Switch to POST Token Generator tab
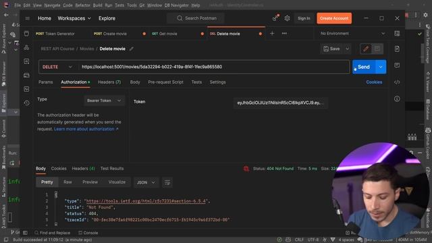 [55, 34]
